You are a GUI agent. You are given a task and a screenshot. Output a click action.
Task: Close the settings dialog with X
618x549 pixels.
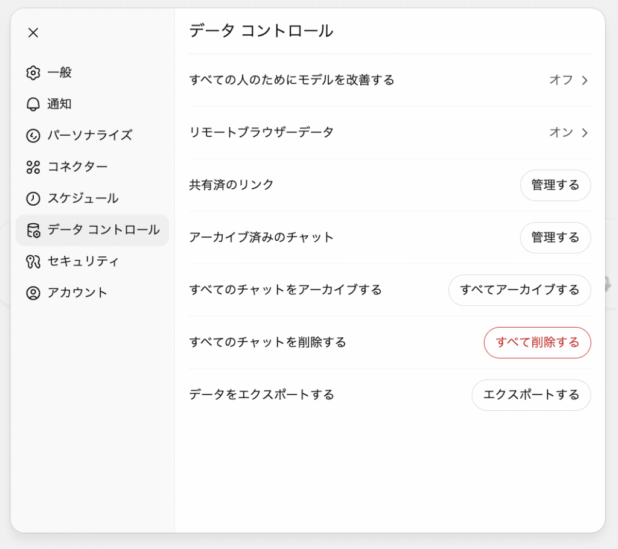[x=33, y=33]
